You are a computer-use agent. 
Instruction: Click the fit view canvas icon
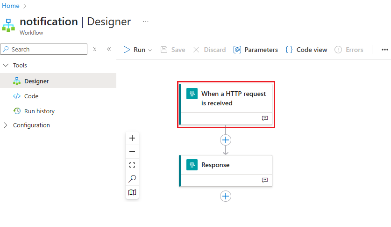pos(132,165)
